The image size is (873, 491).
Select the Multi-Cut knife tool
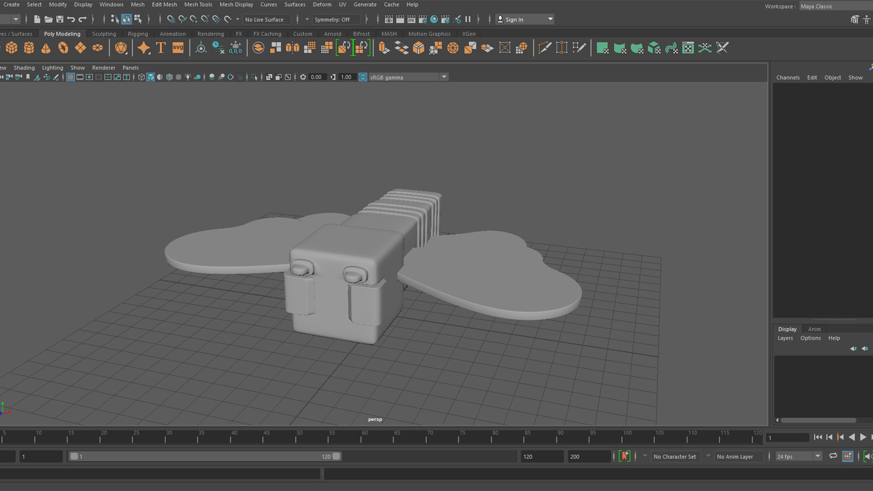pos(544,48)
